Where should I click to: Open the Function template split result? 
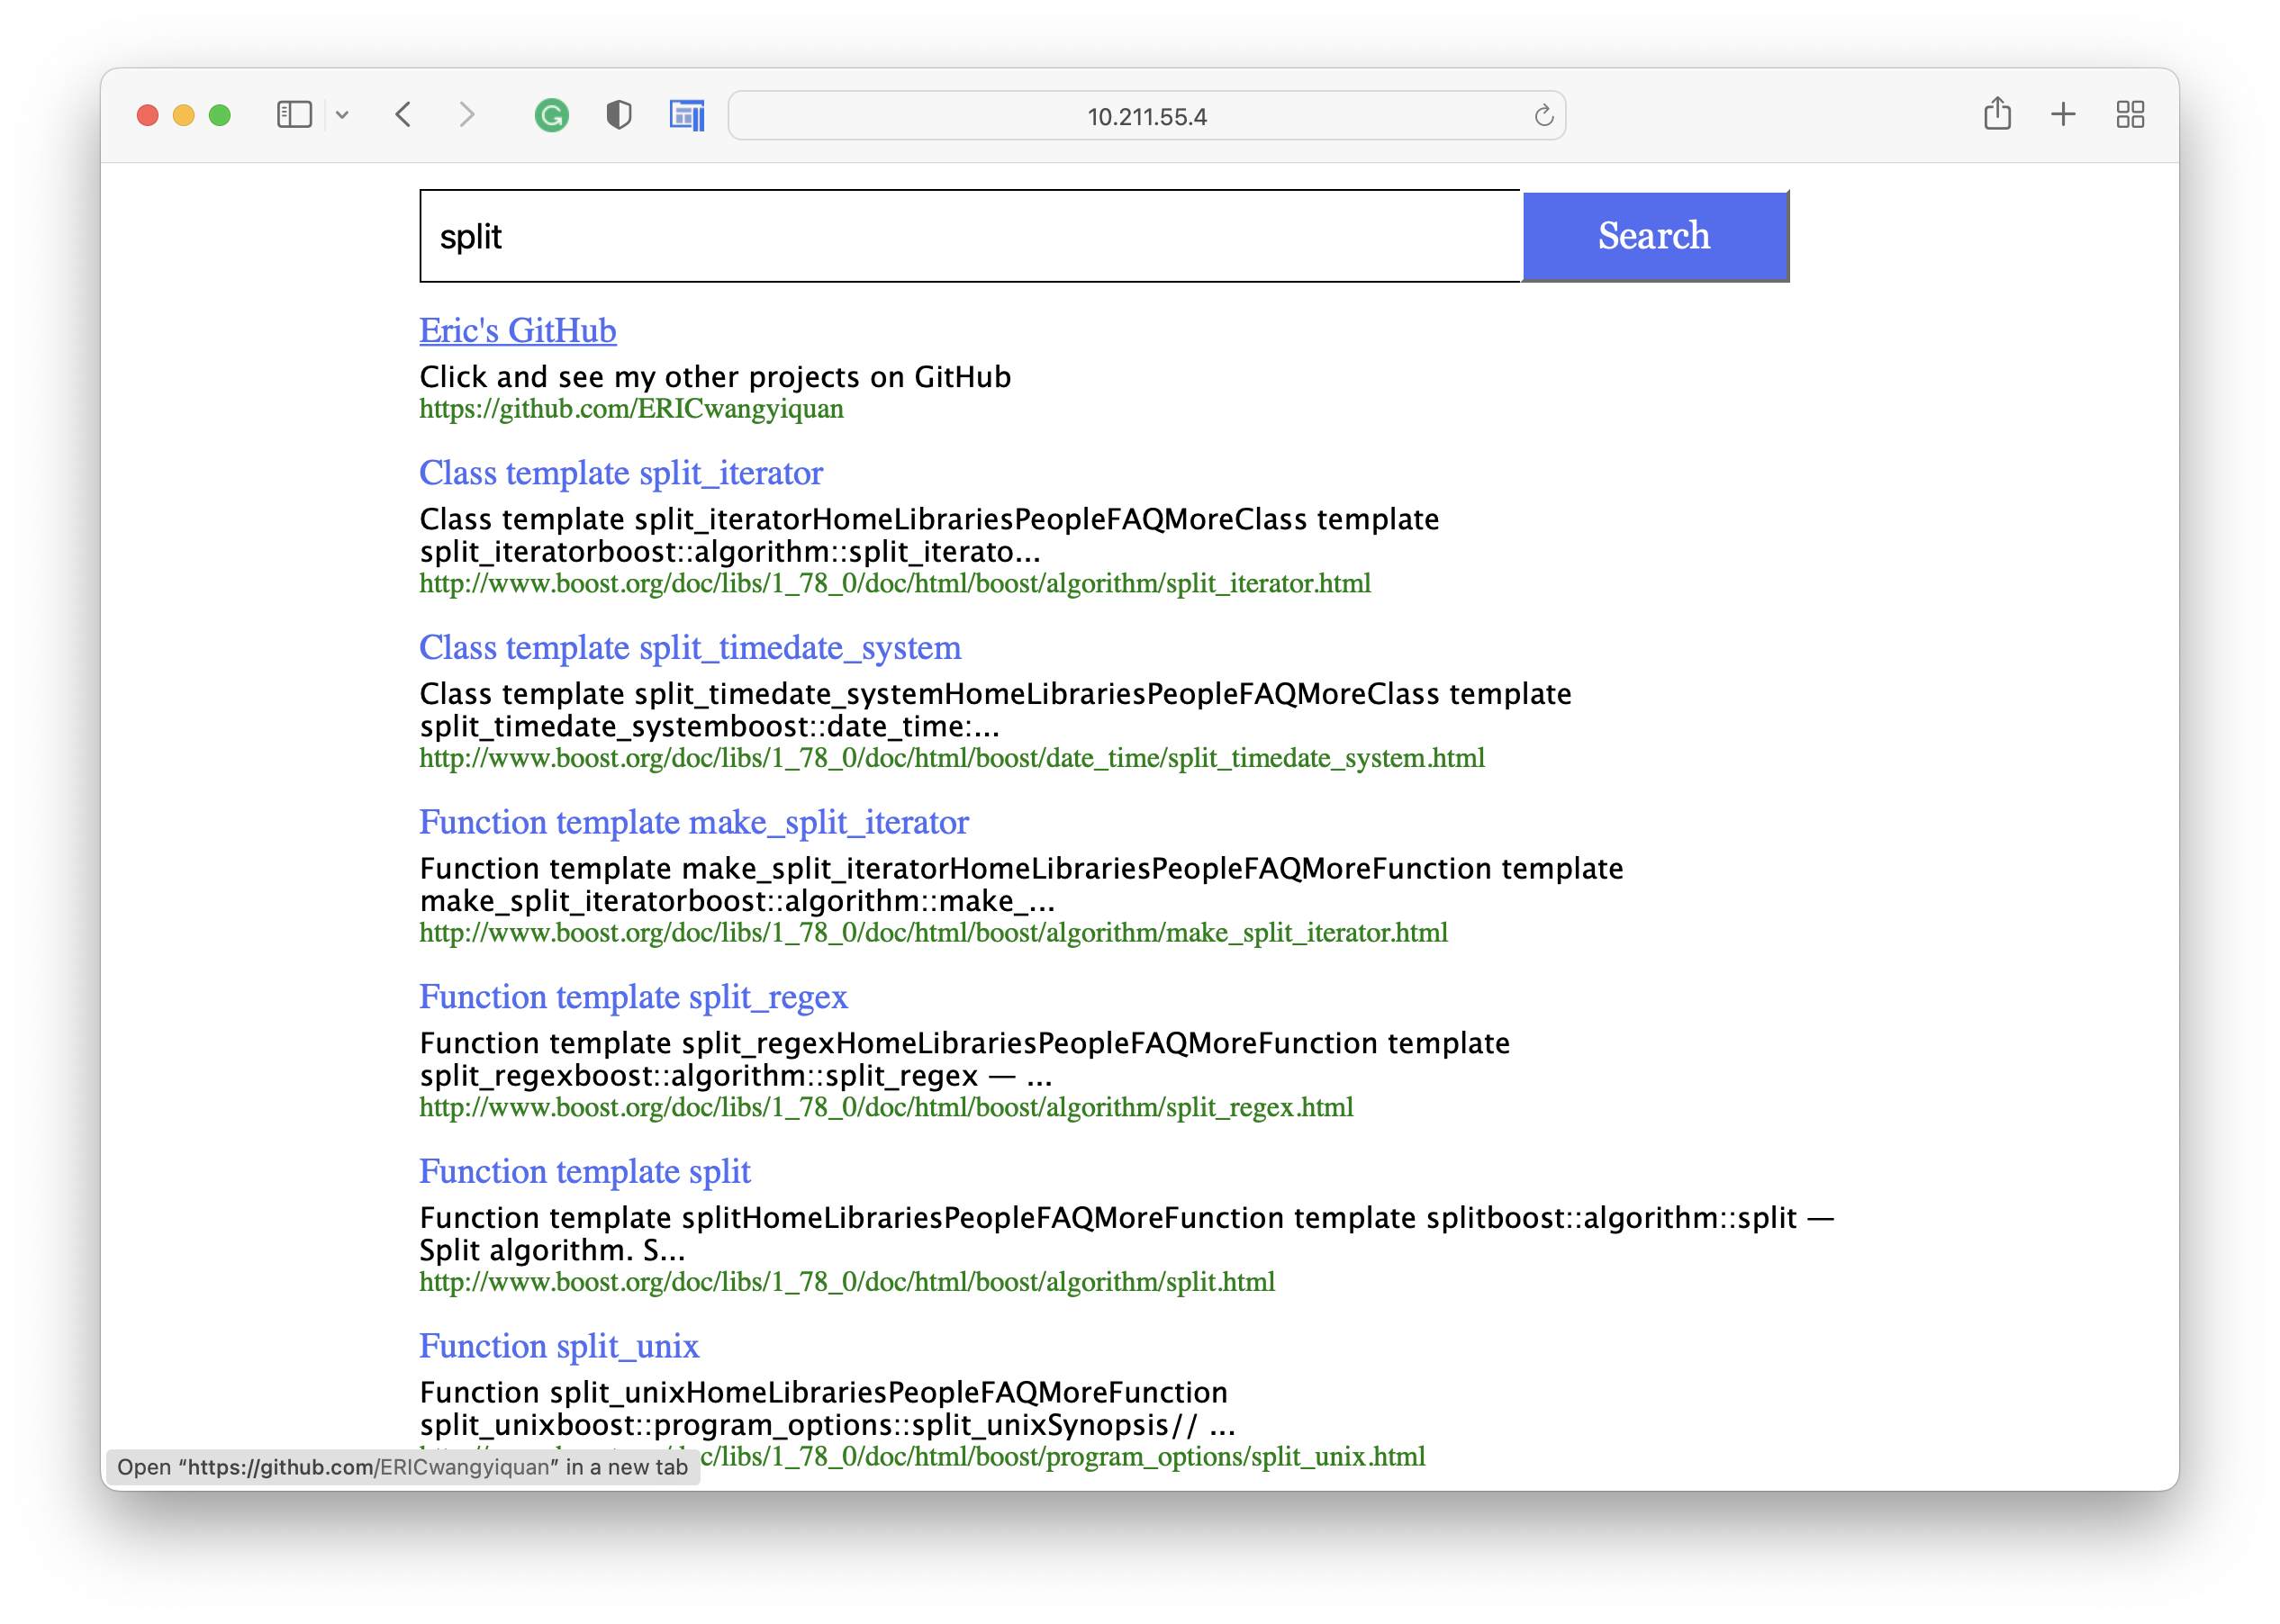pyautogui.click(x=585, y=1171)
